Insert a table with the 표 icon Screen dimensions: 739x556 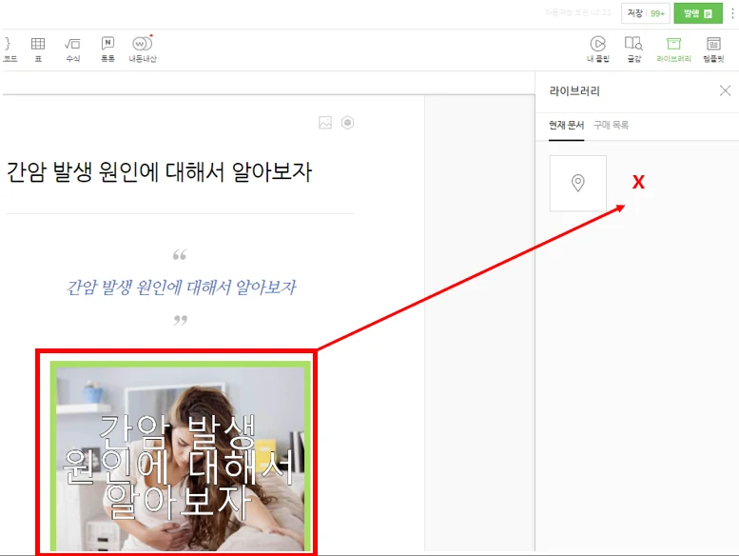click(38, 50)
